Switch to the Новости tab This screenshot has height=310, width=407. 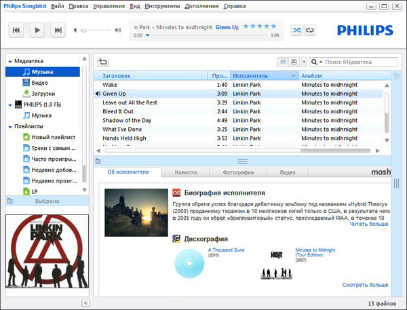[186, 172]
